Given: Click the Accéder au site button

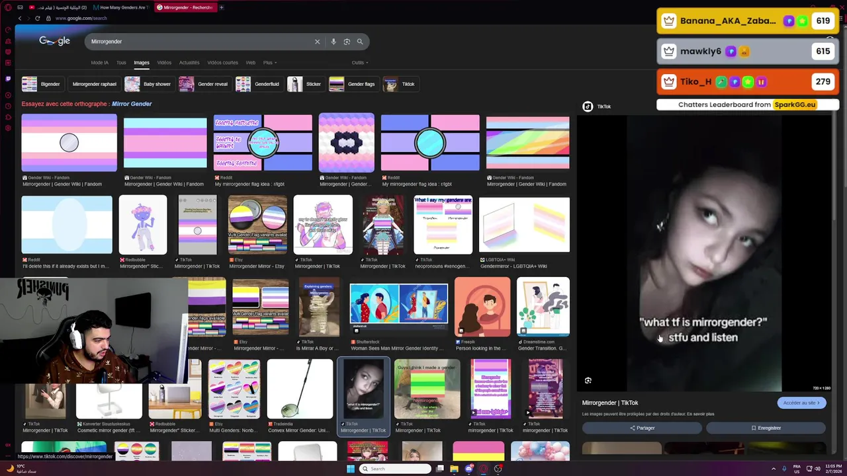Looking at the screenshot, I should click(801, 403).
